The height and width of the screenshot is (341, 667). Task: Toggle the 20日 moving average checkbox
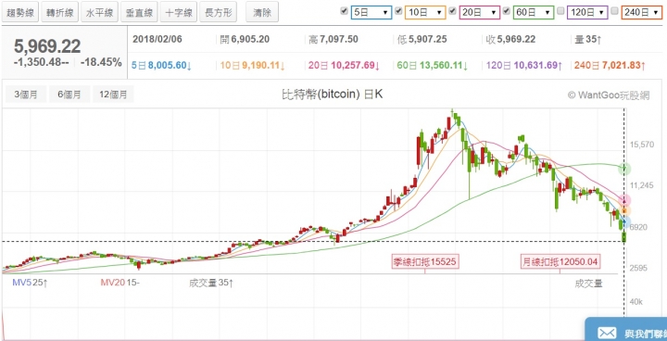click(453, 11)
